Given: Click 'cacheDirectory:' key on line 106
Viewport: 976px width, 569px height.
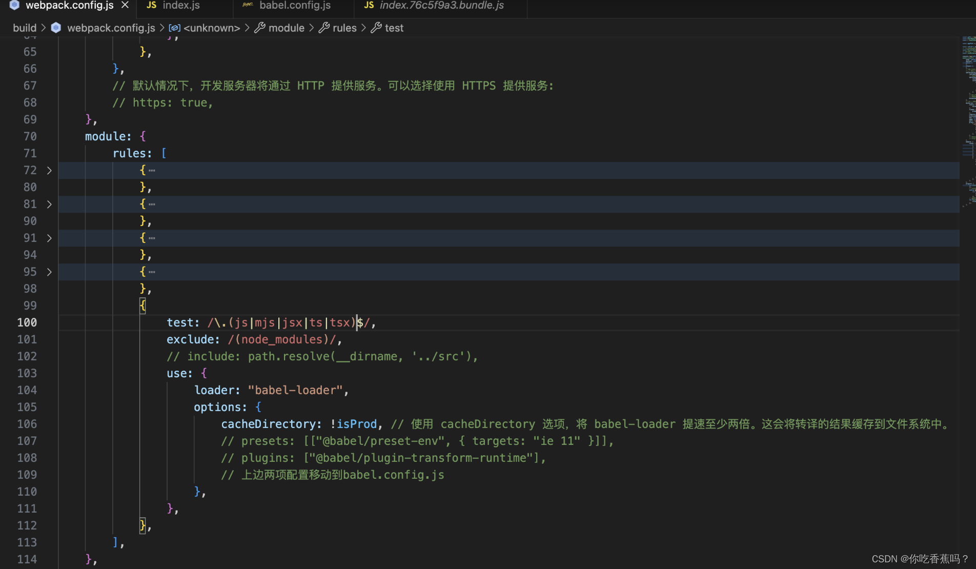Looking at the screenshot, I should pos(272,424).
